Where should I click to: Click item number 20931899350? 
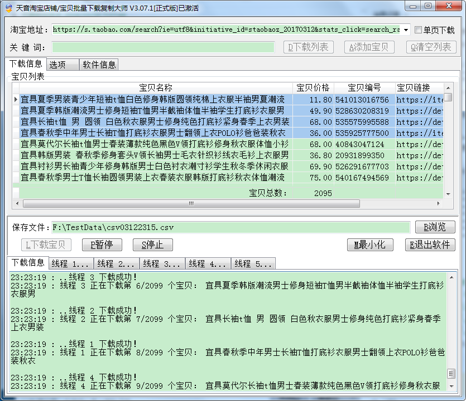[x=360, y=155]
